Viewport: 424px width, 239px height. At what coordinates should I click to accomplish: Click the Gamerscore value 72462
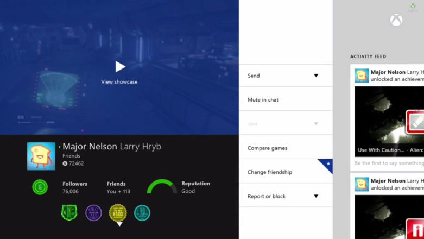coord(76,163)
